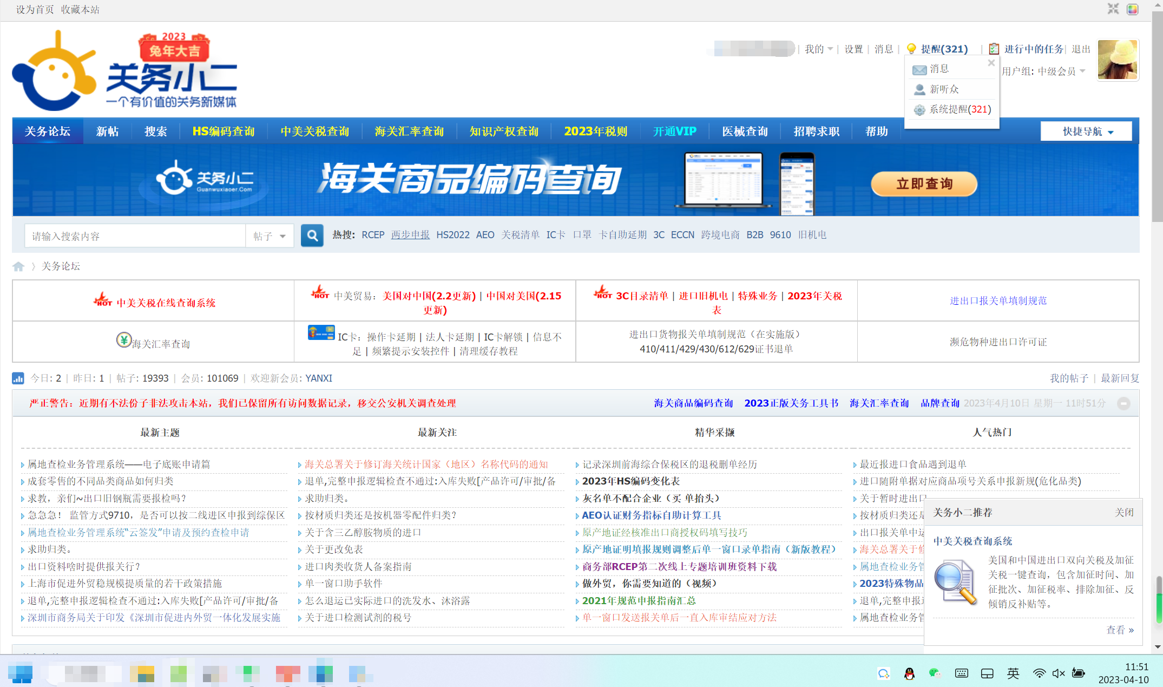Click the 英 input method indicator

click(1013, 673)
